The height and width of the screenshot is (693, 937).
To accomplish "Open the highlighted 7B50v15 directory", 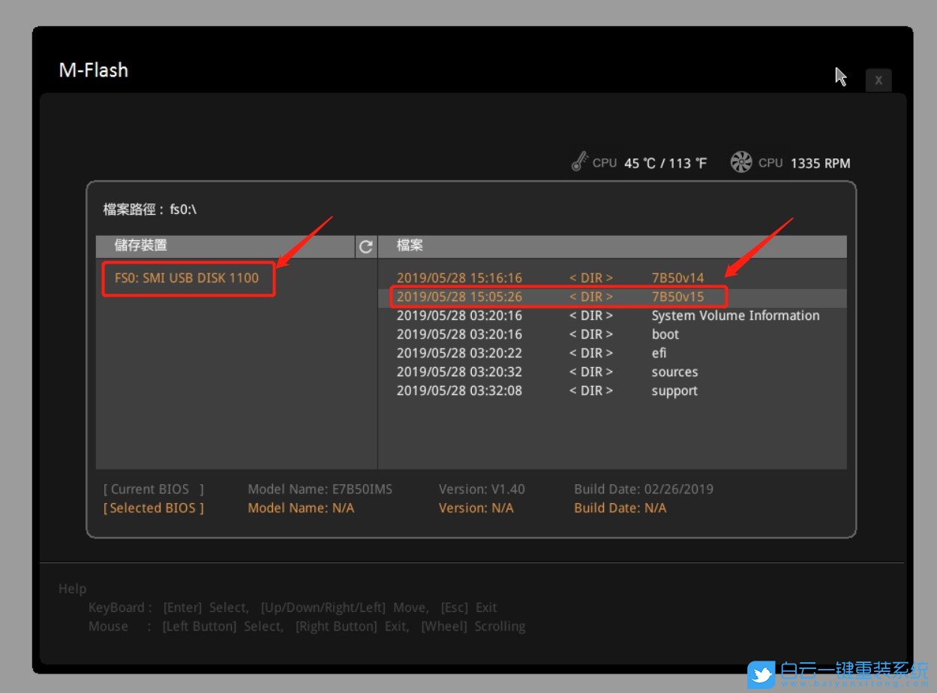I will coord(677,297).
